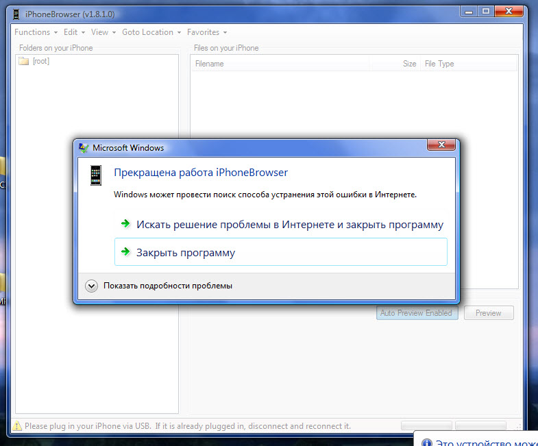Sort files by the Filename column header
Screen dimensions: 538x446
click(x=210, y=64)
